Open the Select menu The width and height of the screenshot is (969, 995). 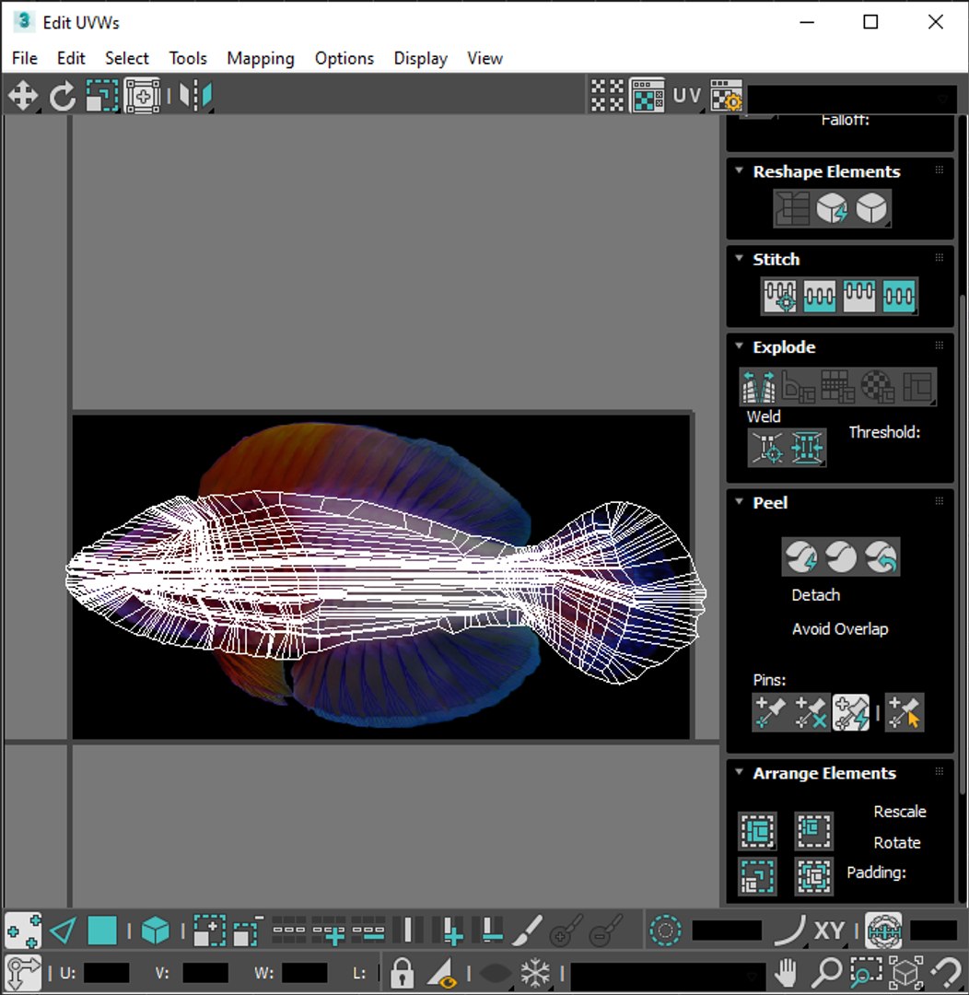tap(127, 58)
